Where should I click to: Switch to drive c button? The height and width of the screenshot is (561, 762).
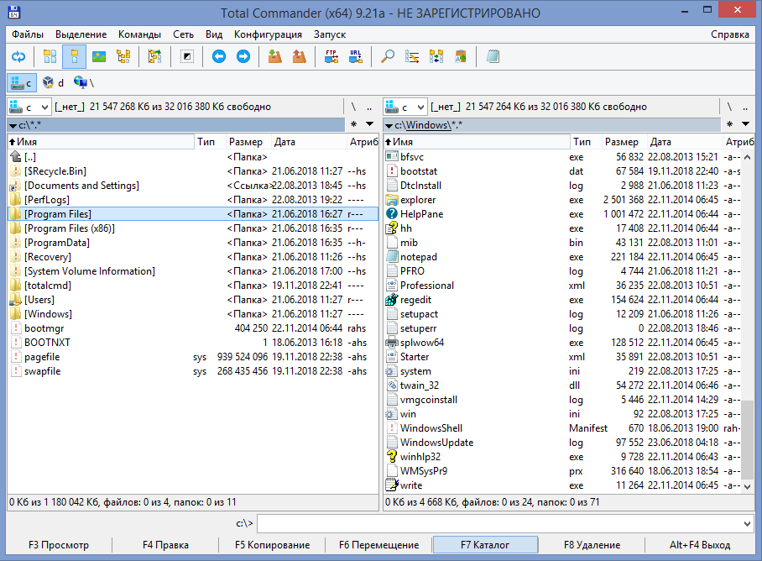coord(22,83)
